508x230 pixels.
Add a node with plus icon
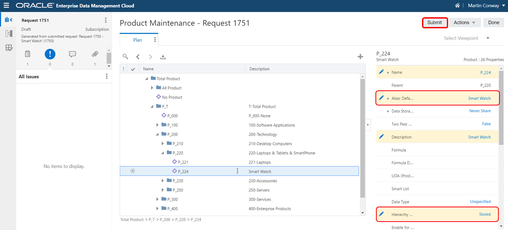(360, 57)
